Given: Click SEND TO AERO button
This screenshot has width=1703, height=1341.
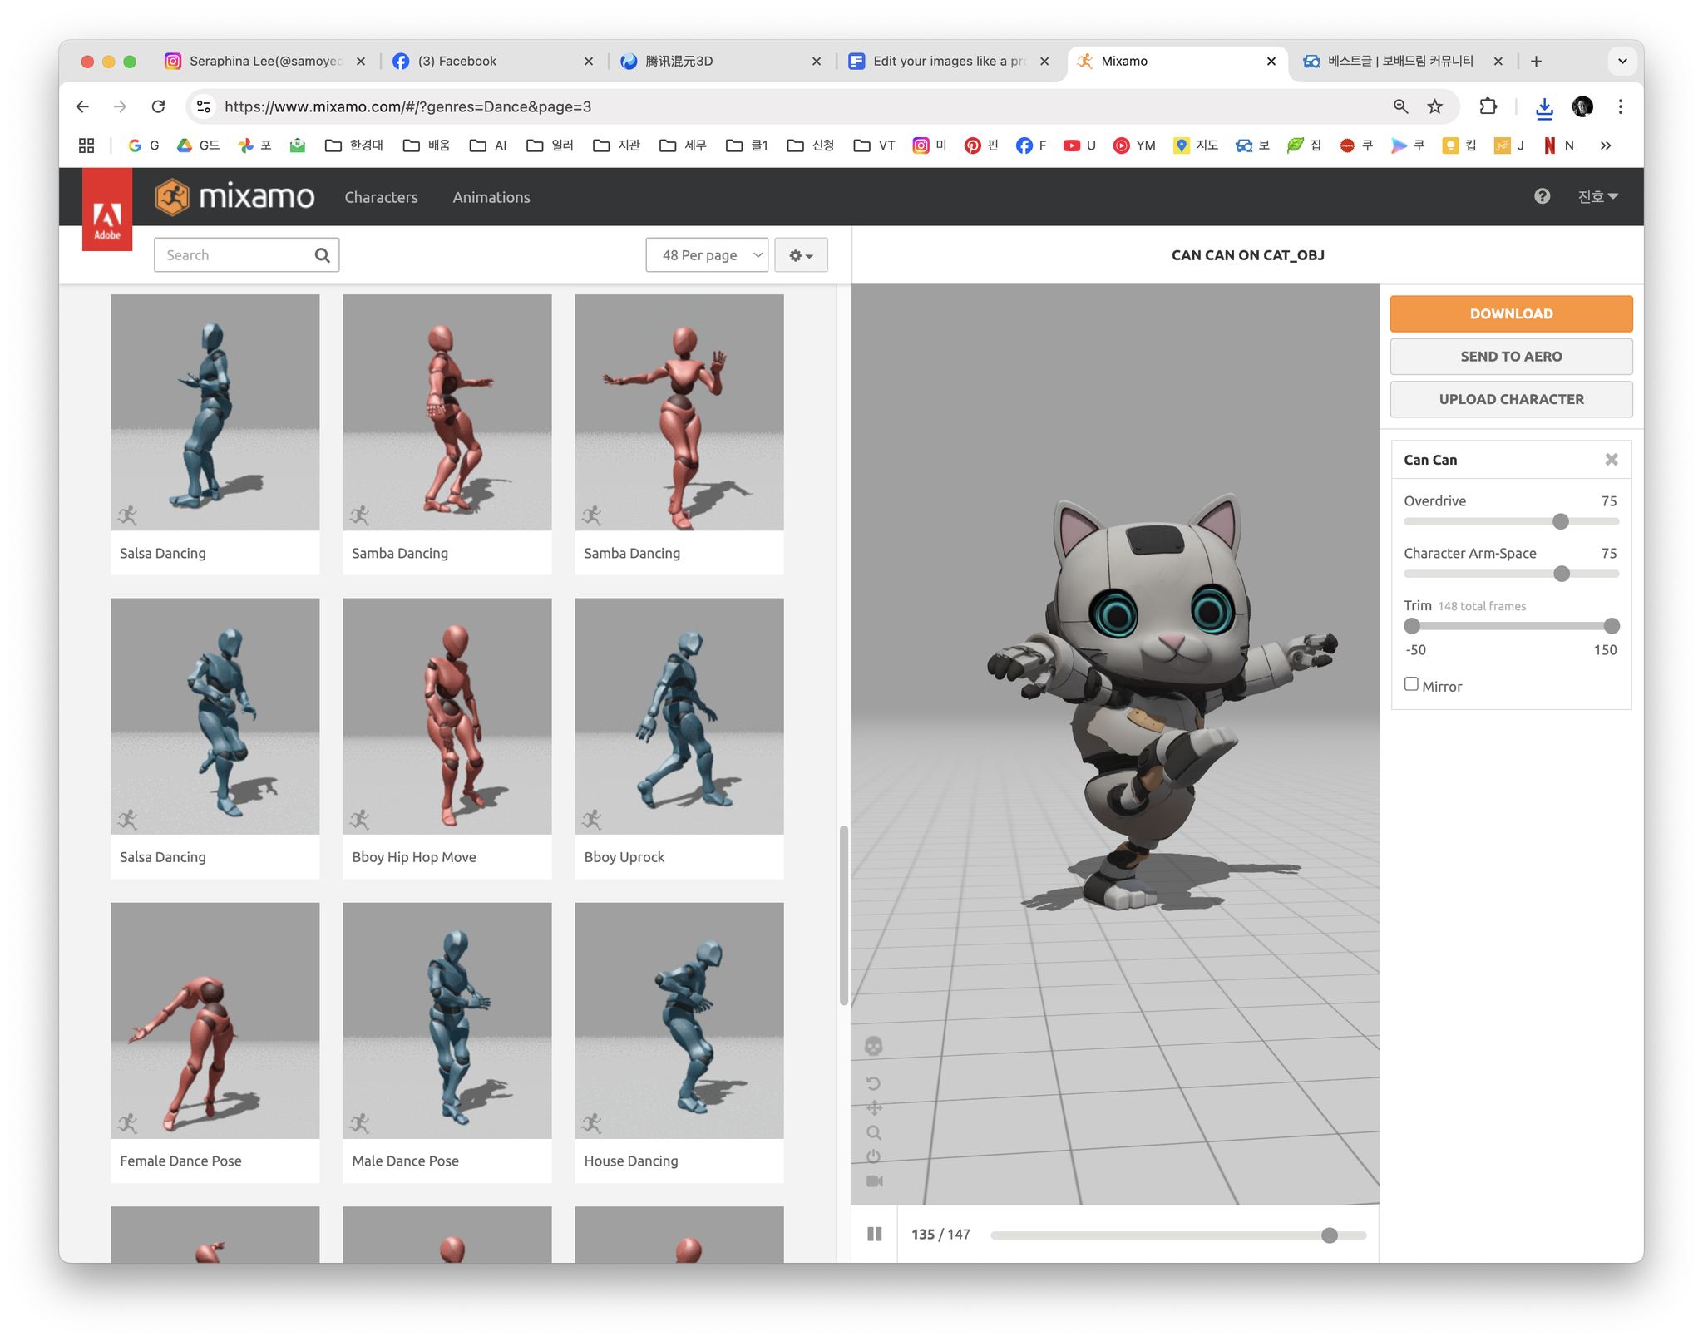Looking at the screenshot, I should [x=1511, y=356].
